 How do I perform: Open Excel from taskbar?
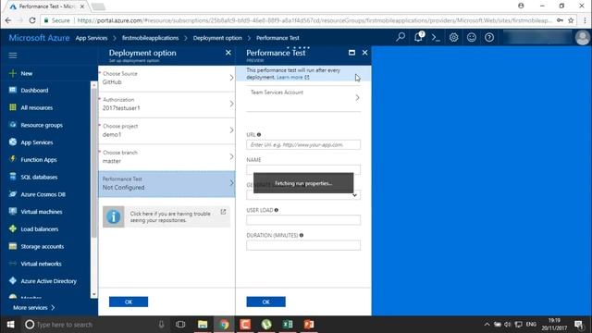[x=288, y=325]
